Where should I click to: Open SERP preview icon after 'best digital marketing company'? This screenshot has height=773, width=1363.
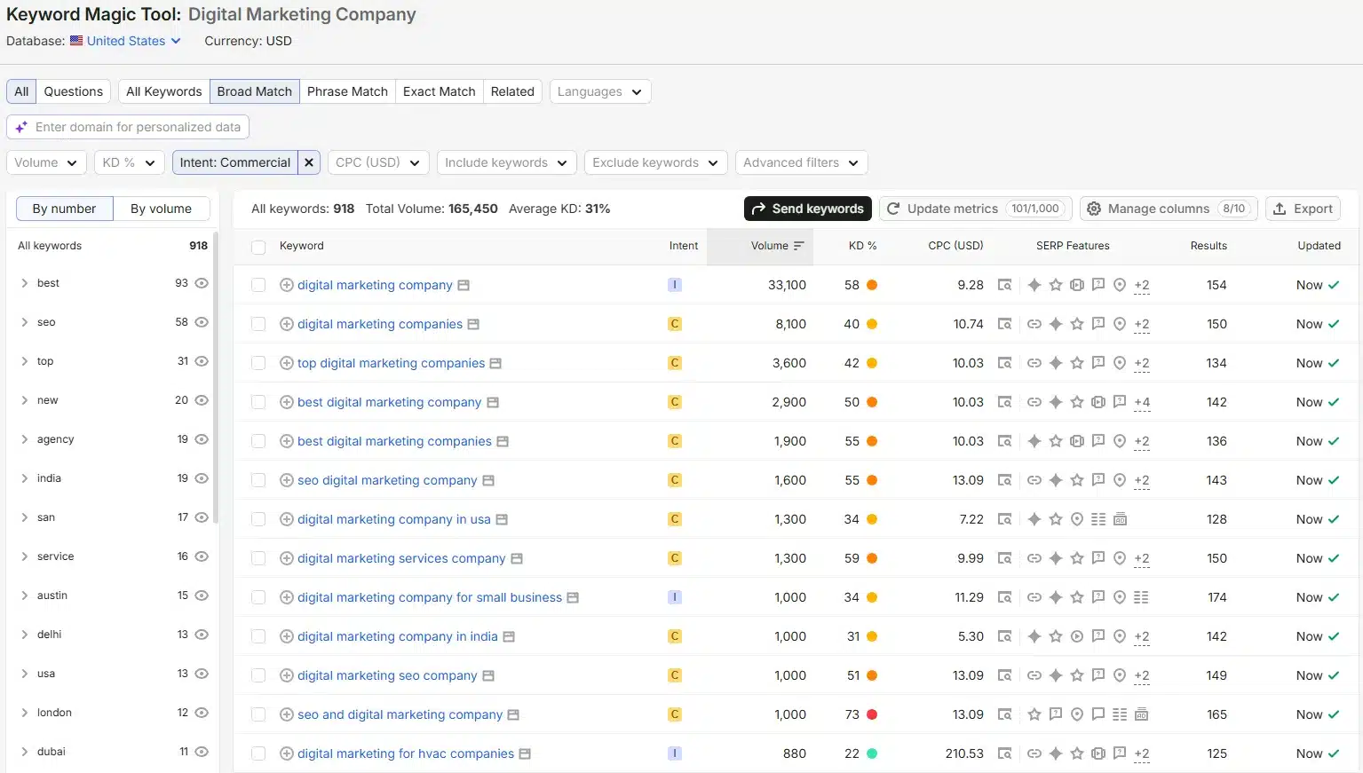click(x=492, y=402)
